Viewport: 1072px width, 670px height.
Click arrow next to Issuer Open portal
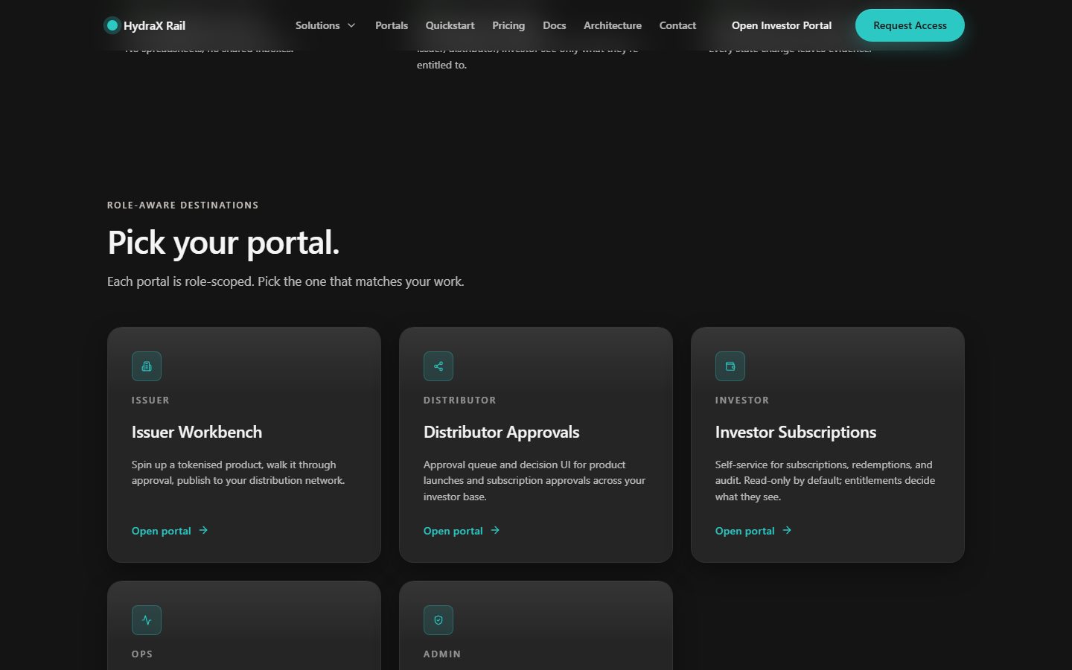203,530
